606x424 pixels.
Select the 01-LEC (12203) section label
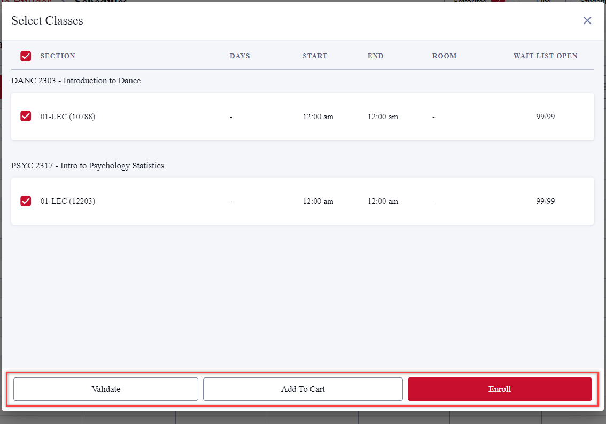(x=68, y=202)
